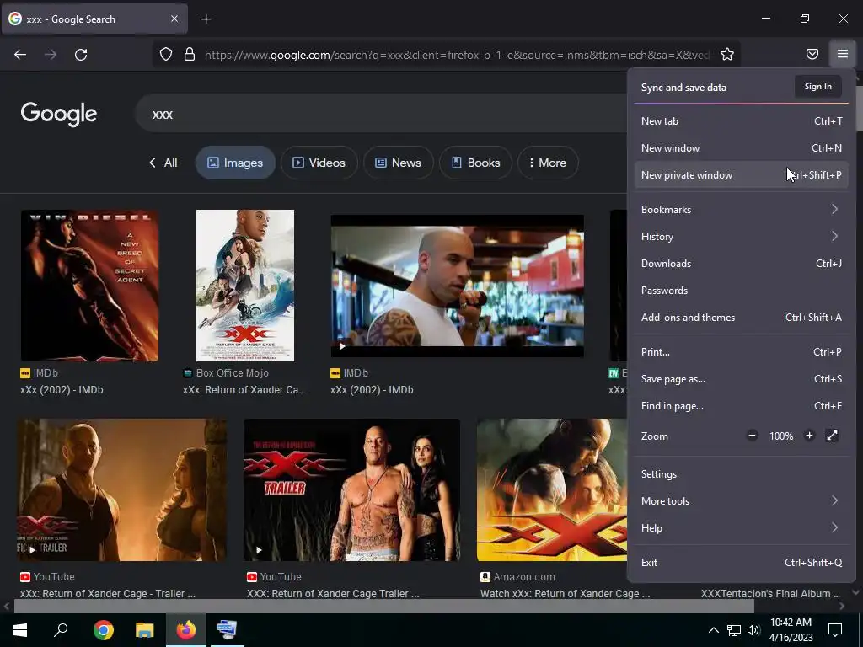This screenshot has width=863, height=647.
Task: Switch to News search tab
Action: coord(399,163)
